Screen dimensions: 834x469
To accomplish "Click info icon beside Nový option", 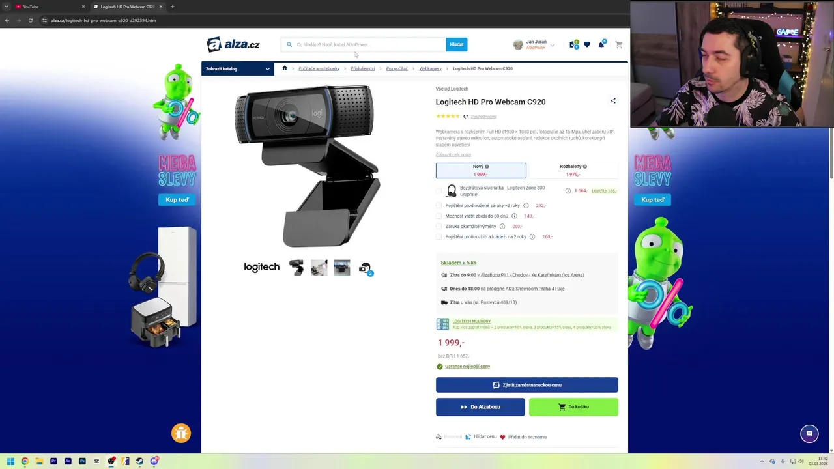I will tap(487, 167).
